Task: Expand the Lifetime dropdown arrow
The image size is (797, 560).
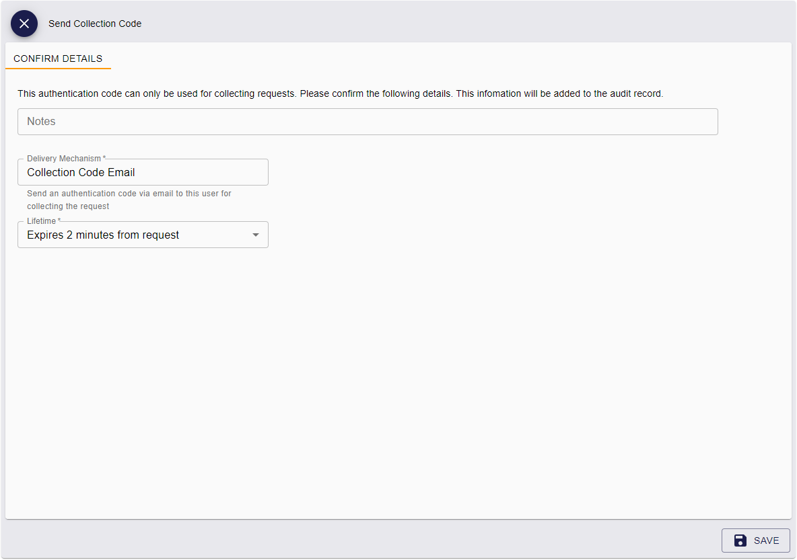Action: point(255,235)
